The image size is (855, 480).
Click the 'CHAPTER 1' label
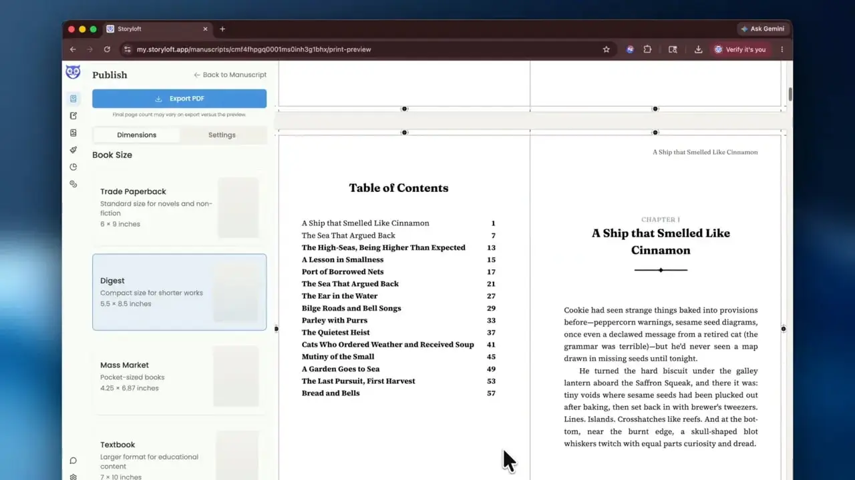[x=661, y=219]
